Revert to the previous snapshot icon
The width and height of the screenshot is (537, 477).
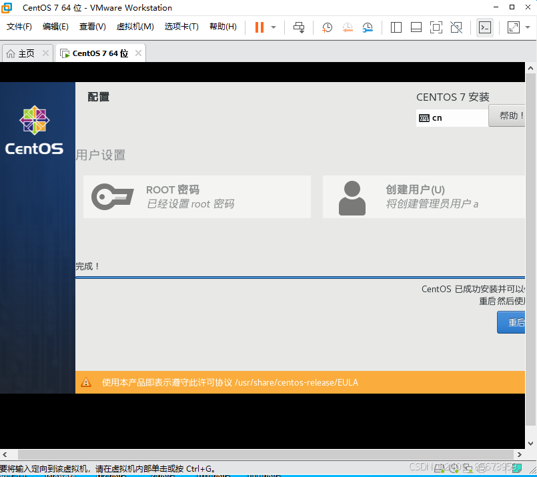click(x=348, y=27)
